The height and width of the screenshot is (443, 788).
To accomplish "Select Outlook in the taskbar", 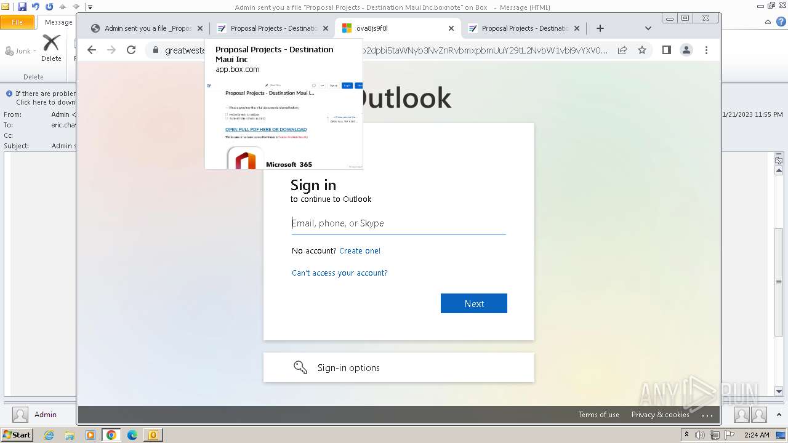I will pyautogui.click(x=153, y=435).
